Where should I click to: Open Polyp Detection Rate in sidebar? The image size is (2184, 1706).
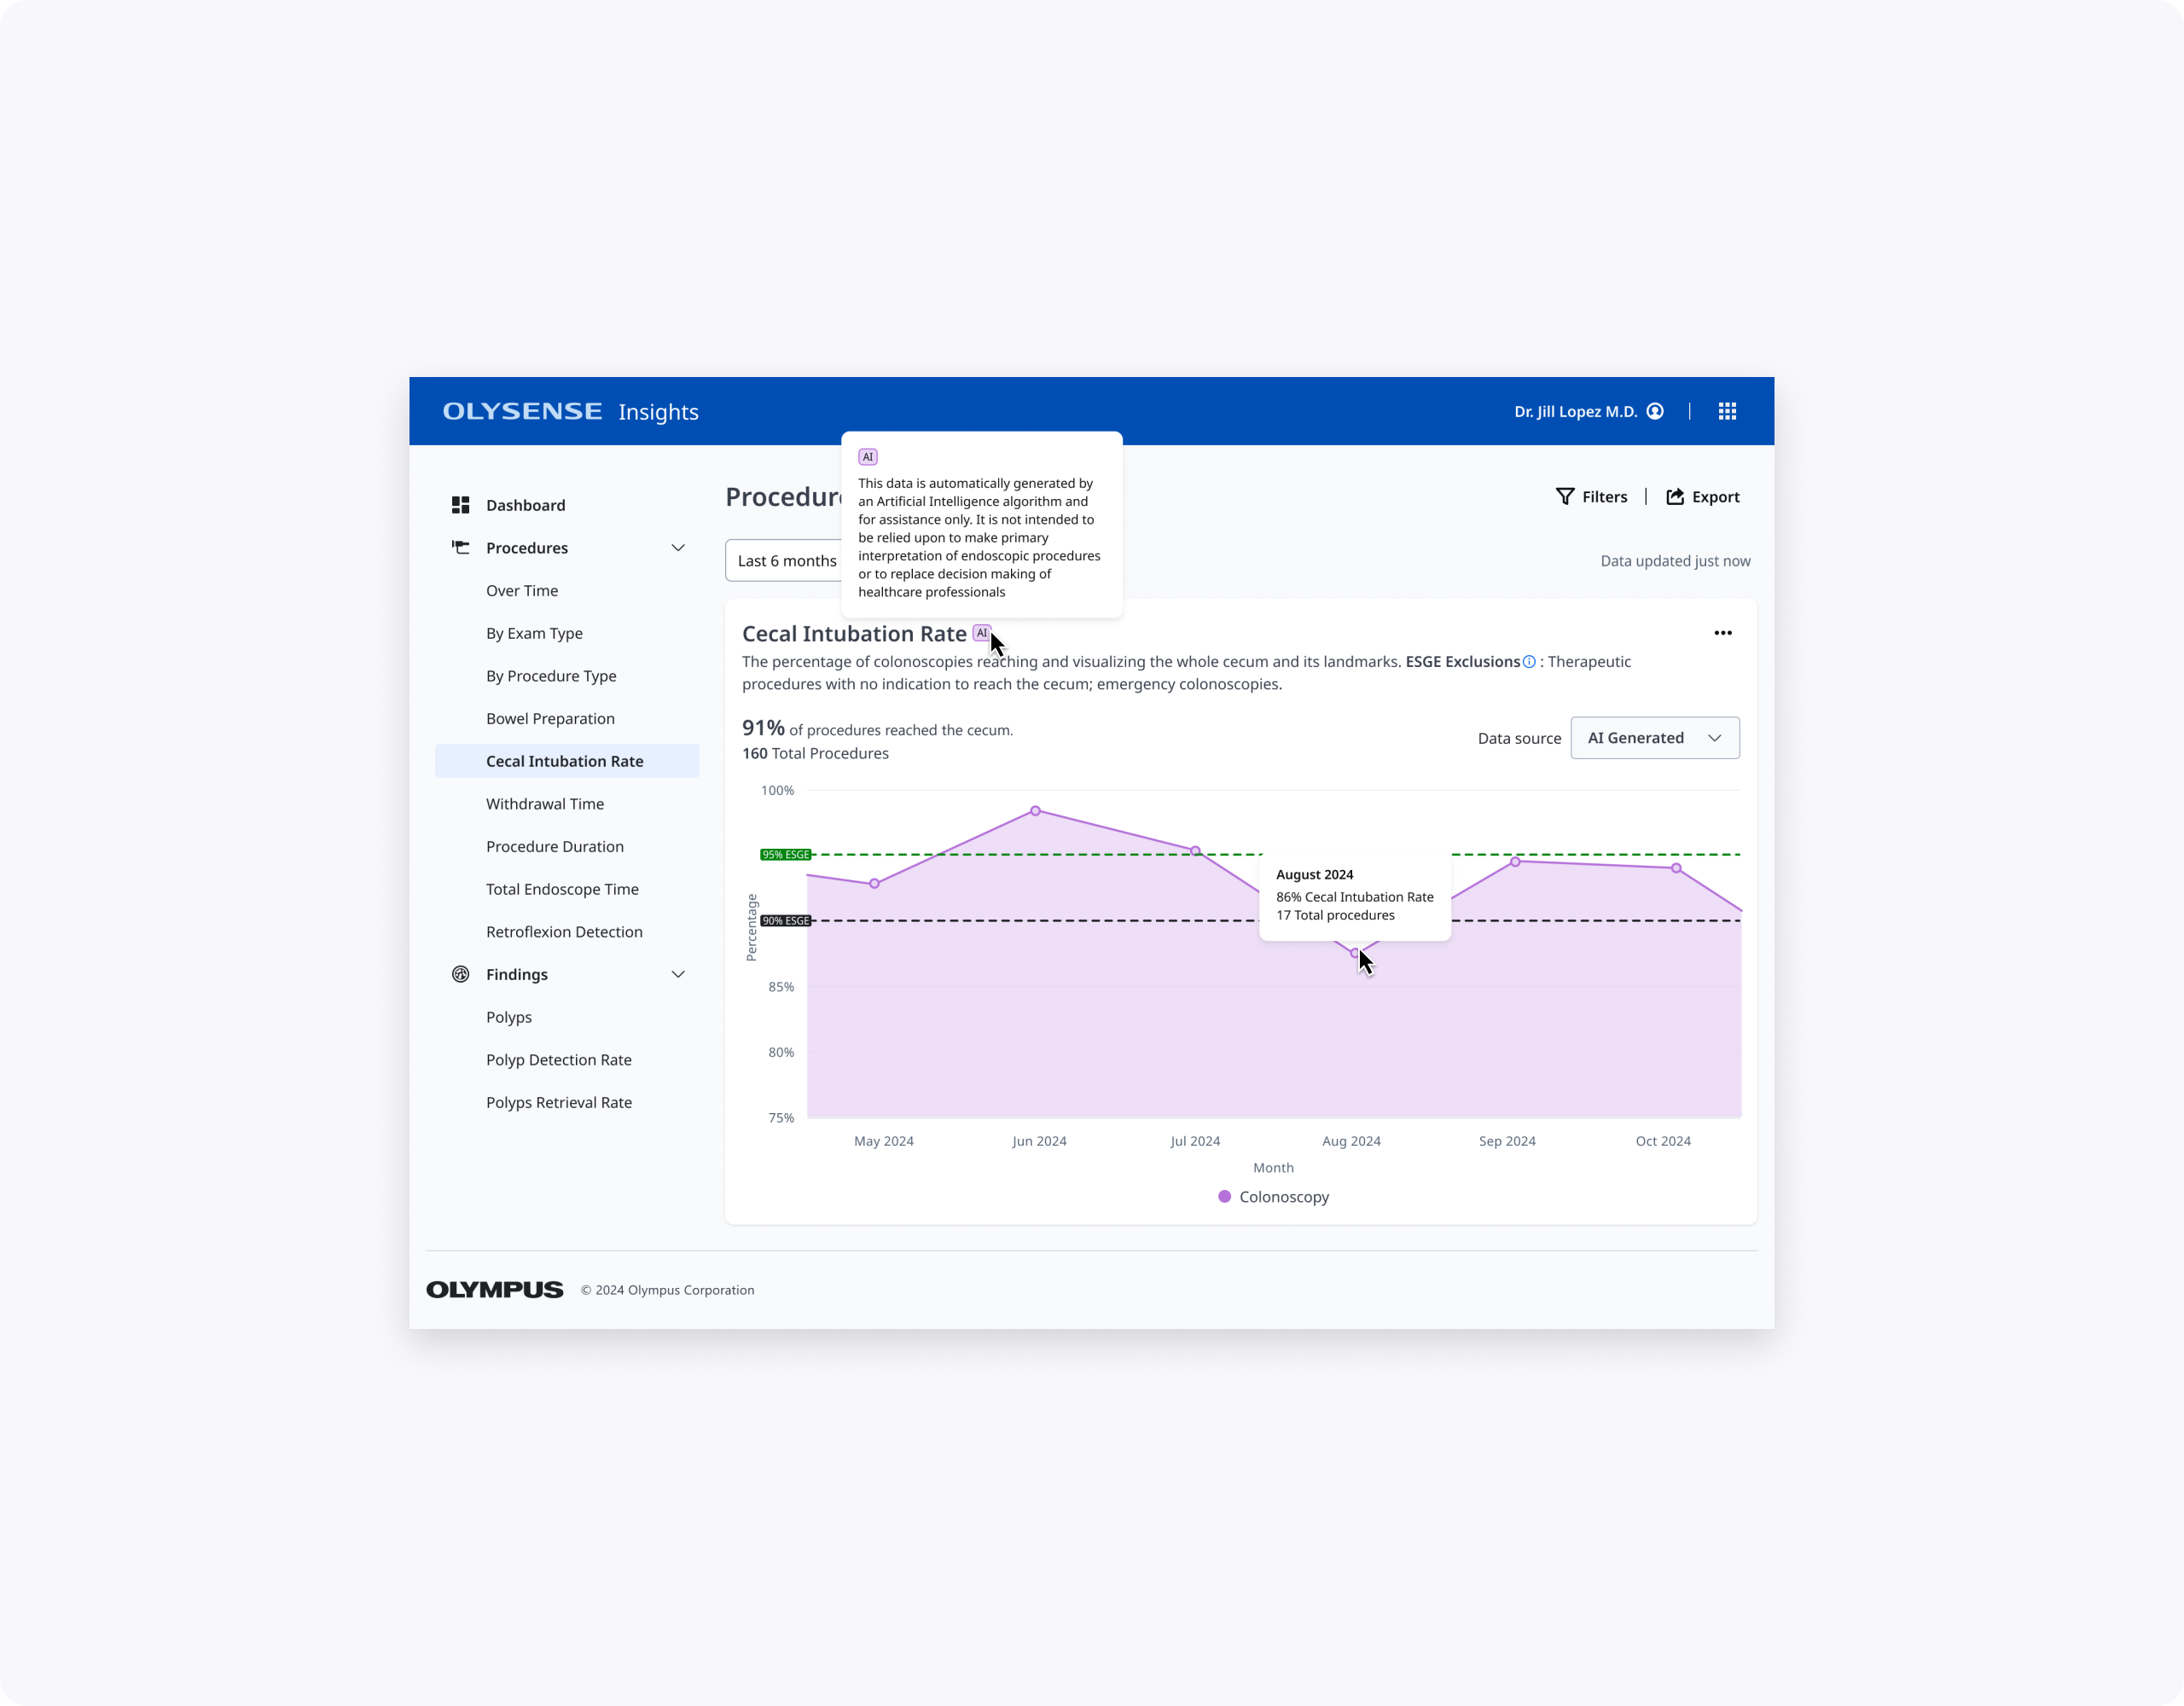pyautogui.click(x=558, y=1060)
